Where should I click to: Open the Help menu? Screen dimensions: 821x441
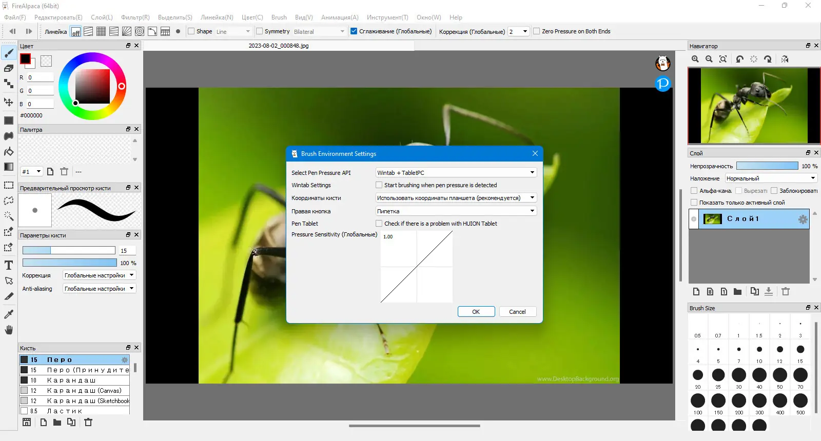pyautogui.click(x=456, y=17)
